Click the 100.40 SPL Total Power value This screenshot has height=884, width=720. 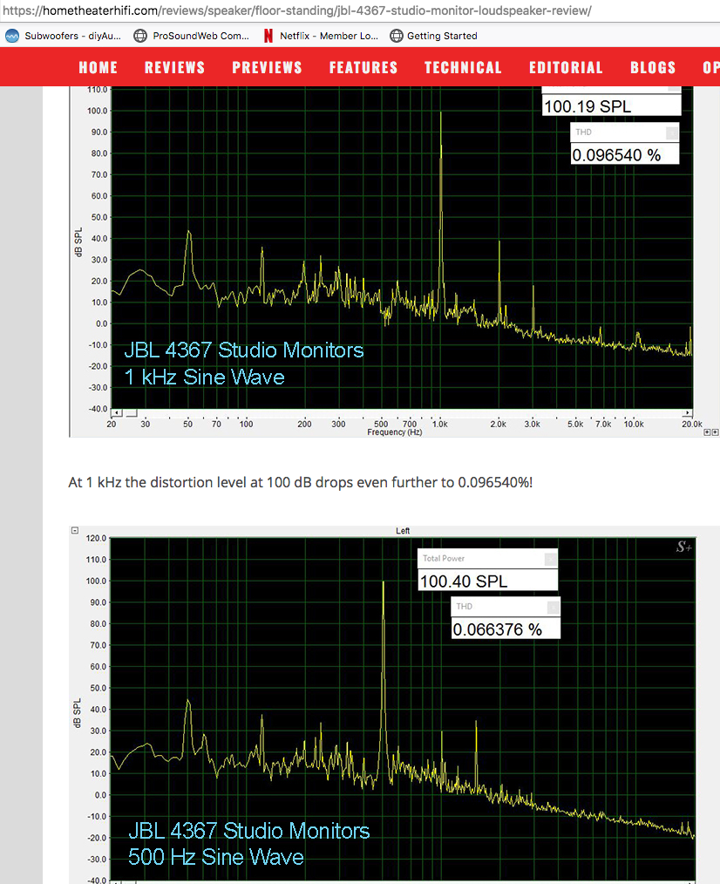point(488,581)
